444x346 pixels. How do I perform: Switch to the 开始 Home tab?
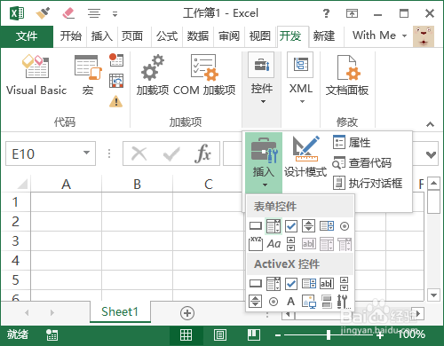(x=70, y=36)
